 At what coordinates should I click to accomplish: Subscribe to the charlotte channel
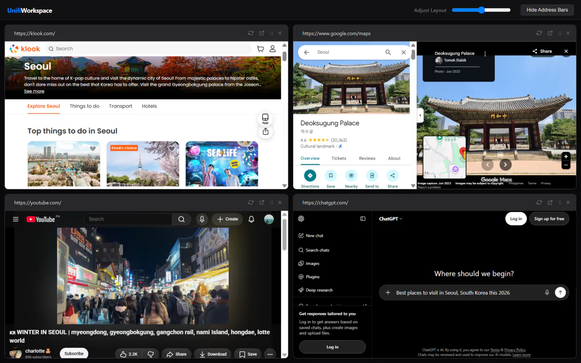pos(74,353)
